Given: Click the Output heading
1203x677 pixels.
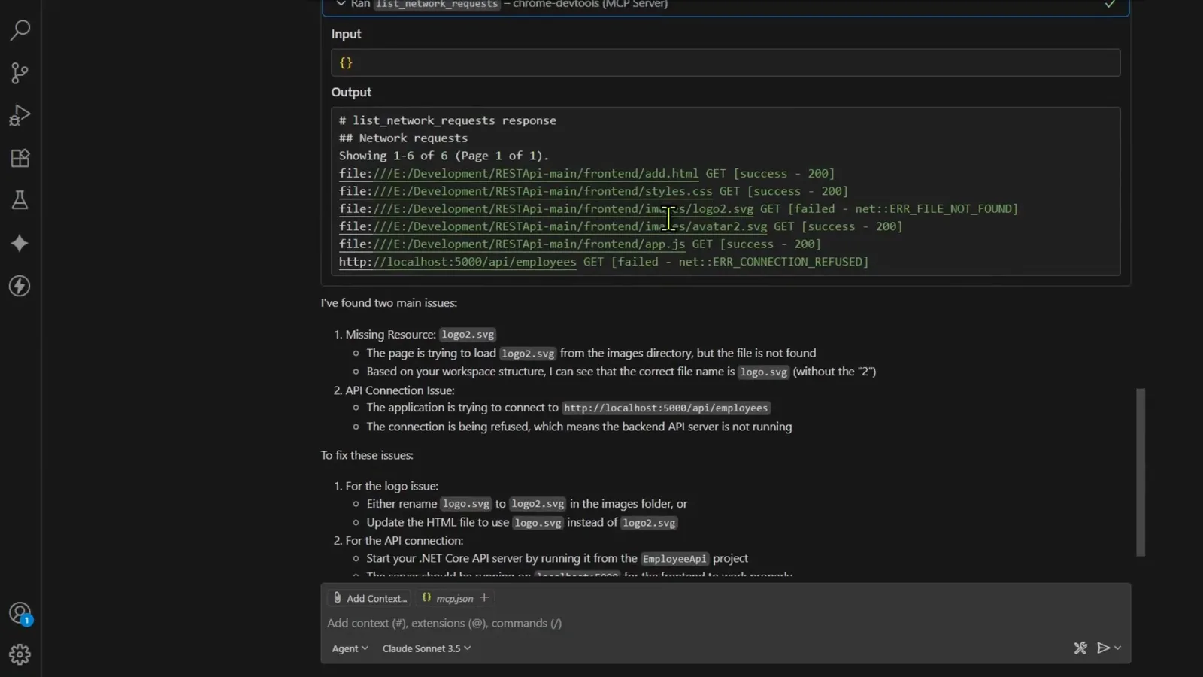Looking at the screenshot, I should point(351,92).
